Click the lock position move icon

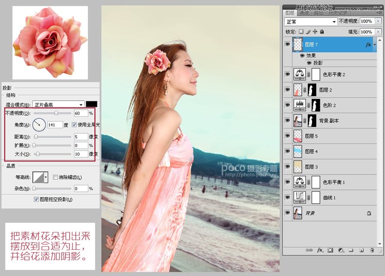point(314,32)
